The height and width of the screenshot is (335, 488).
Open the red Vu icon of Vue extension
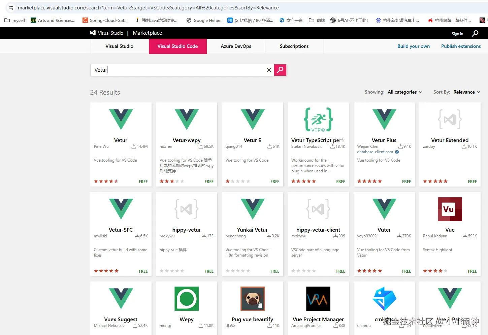[x=450, y=209]
